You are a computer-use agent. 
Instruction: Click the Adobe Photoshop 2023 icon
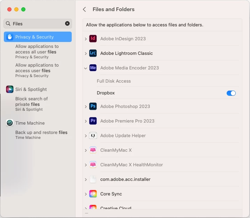(x=93, y=106)
